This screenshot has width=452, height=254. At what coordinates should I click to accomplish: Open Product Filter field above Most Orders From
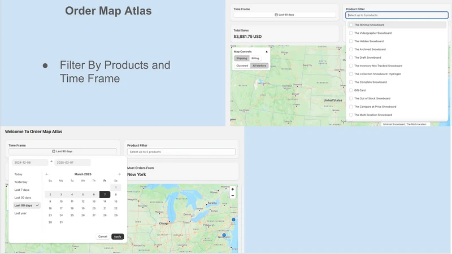tap(181, 152)
